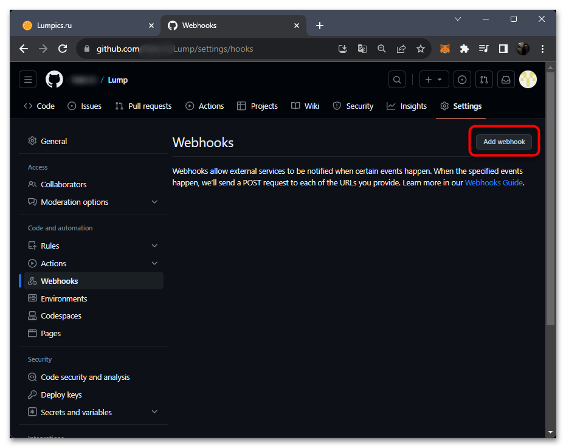This screenshot has height=448, width=566.
Task: Click the scrollbar down arrow
Action: (550, 432)
